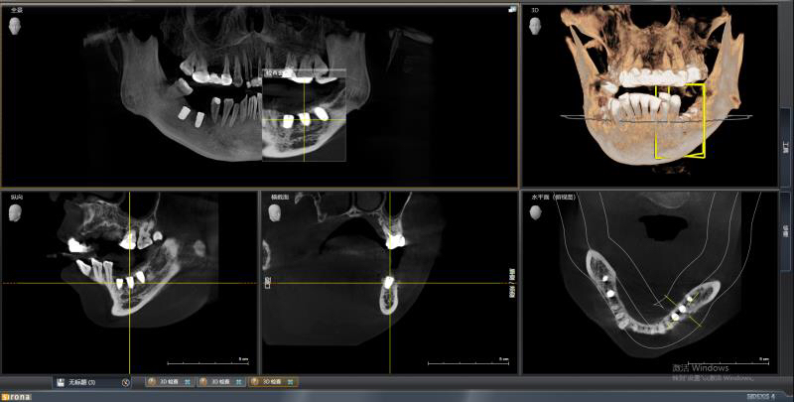794x402 pixels.
Task: Click the head orientation icon in 3D view
Action: (x=537, y=27)
